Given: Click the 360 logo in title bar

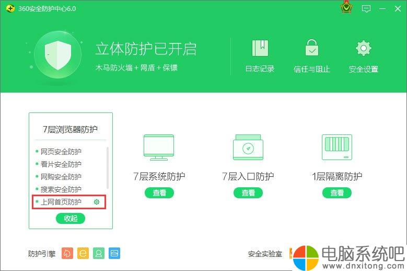Looking at the screenshot, I should pos(10,8).
